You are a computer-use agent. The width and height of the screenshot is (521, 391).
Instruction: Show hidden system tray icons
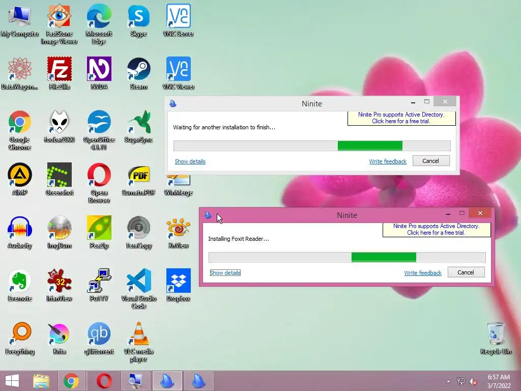[449, 381]
